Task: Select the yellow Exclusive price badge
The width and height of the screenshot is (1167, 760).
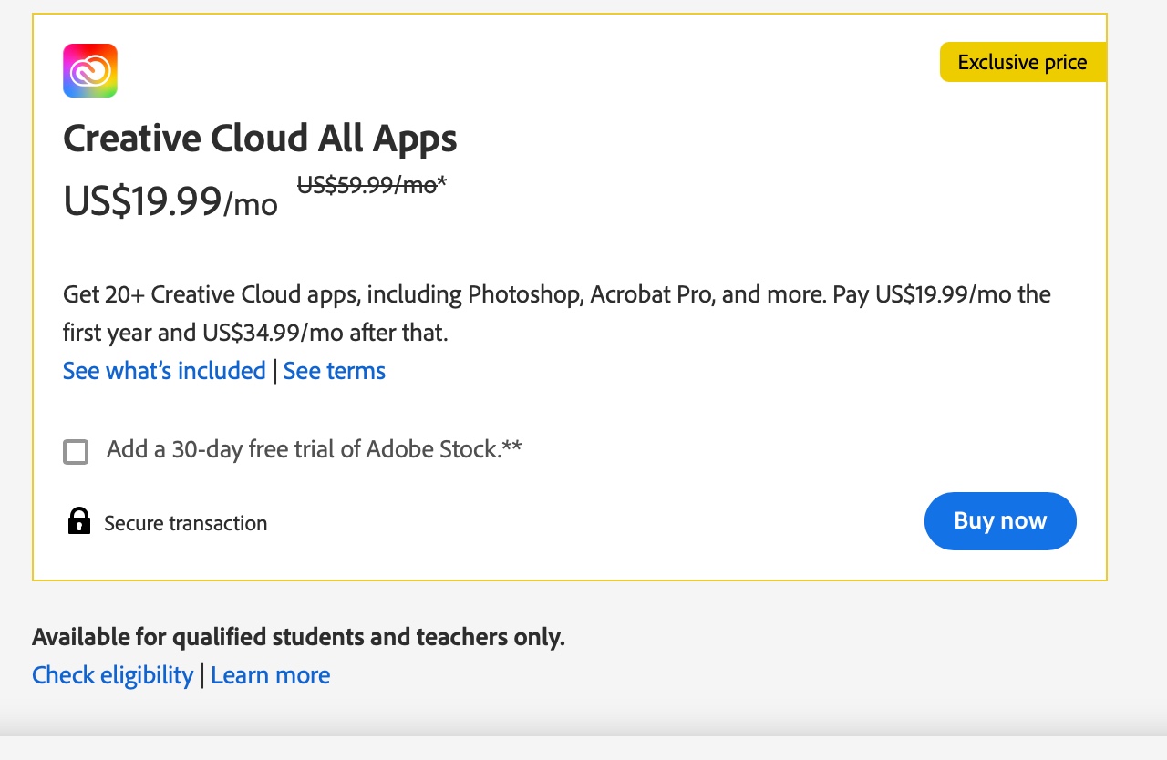Action: 1023,62
